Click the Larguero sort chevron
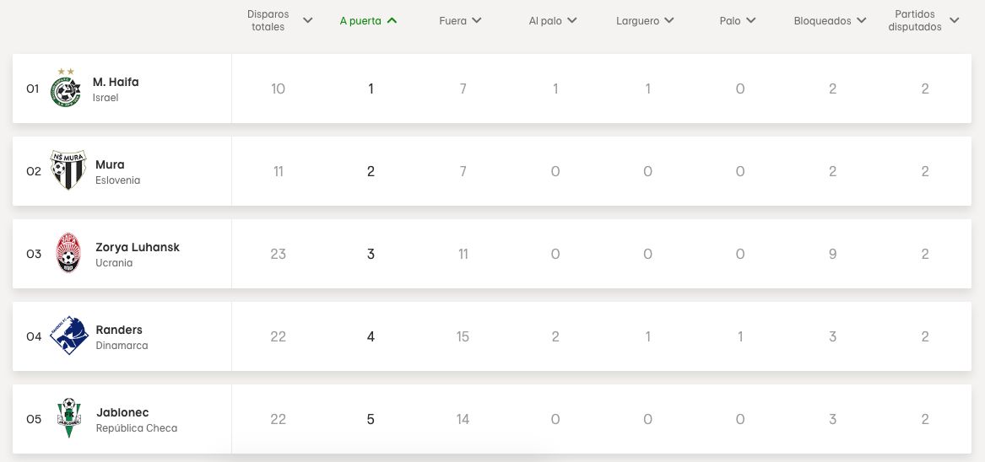The width and height of the screenshot is (985, 462). (669, 20)
